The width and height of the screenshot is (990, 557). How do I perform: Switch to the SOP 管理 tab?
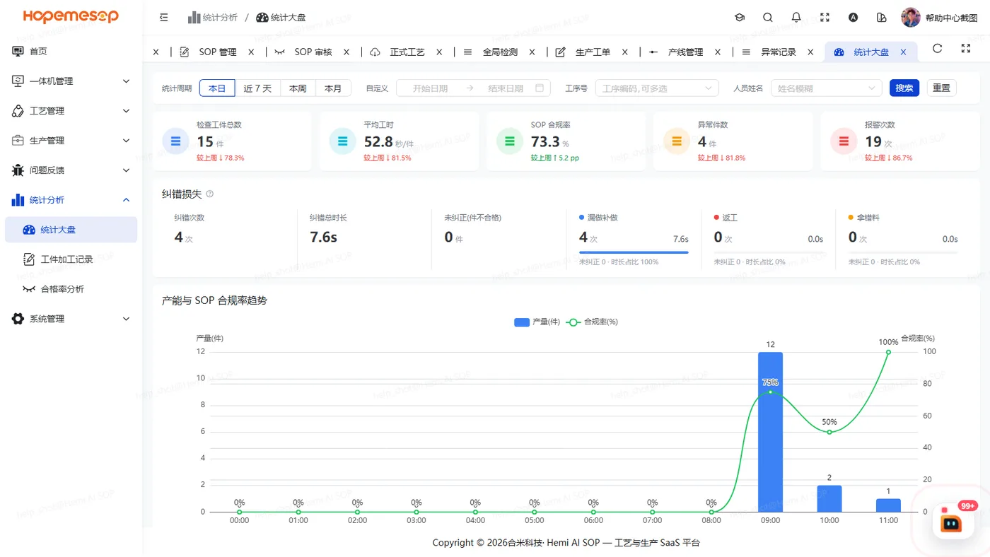(x=217, y=52)
